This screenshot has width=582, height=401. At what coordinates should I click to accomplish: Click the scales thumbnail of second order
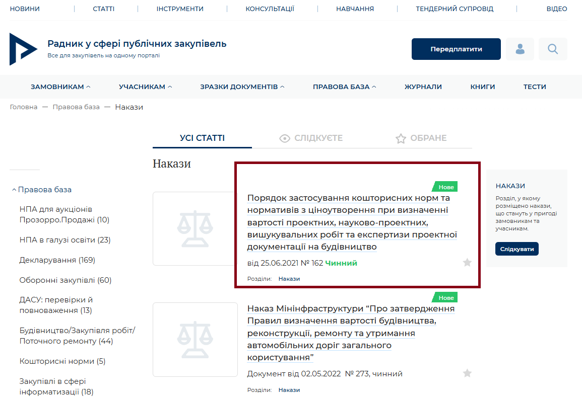[x=195, y=339]
